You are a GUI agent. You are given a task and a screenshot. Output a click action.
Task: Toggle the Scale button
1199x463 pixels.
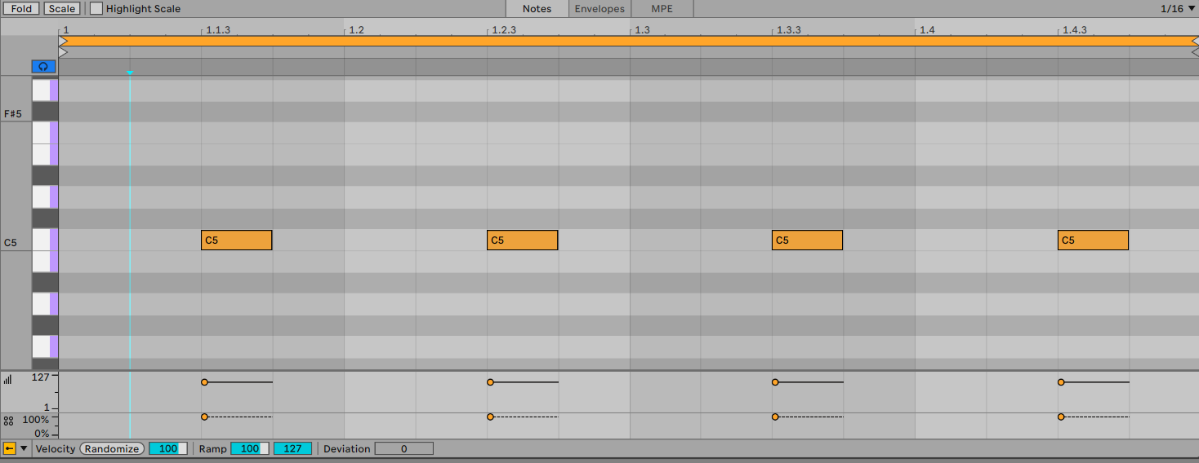(x=61, y=9)
